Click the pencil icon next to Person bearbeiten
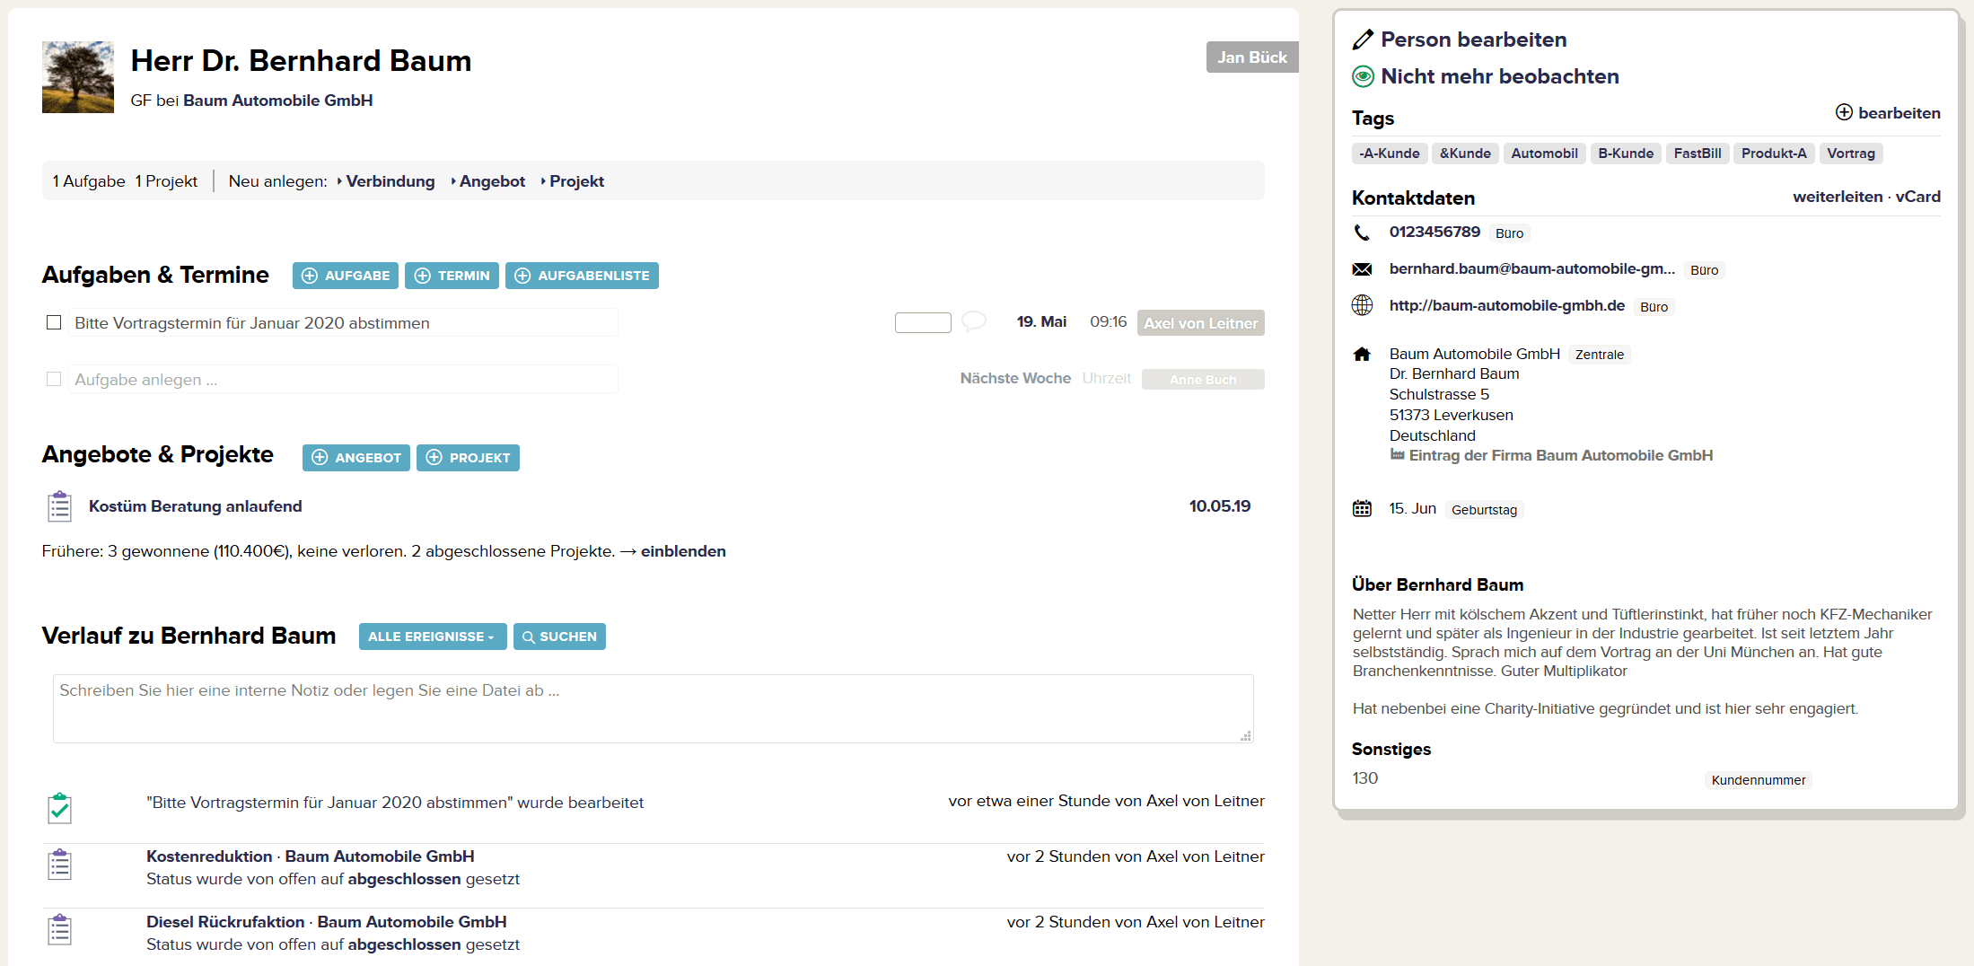Viewport: 1974px width, 966px height. click(x=1363, y=40)
